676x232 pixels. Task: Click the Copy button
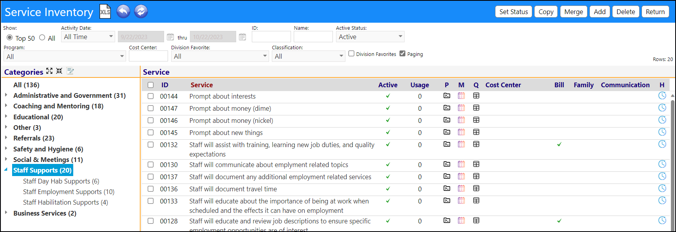click(x=546, y=12)
